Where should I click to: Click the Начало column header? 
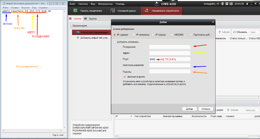pos(230,116)
